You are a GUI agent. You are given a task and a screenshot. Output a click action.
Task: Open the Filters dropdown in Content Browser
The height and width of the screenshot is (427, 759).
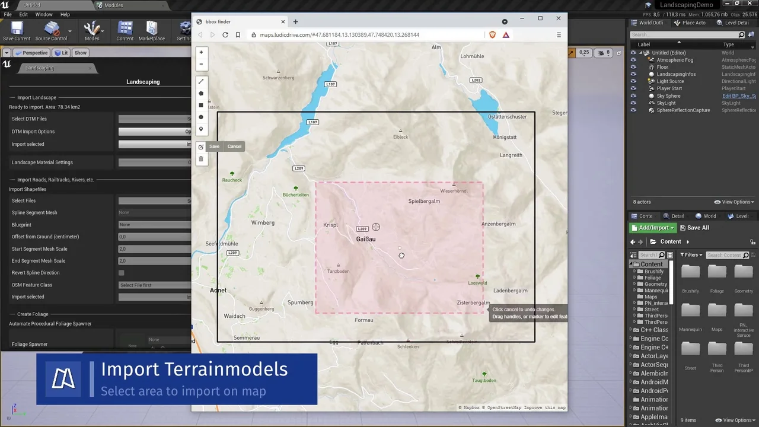coord(691,255)
